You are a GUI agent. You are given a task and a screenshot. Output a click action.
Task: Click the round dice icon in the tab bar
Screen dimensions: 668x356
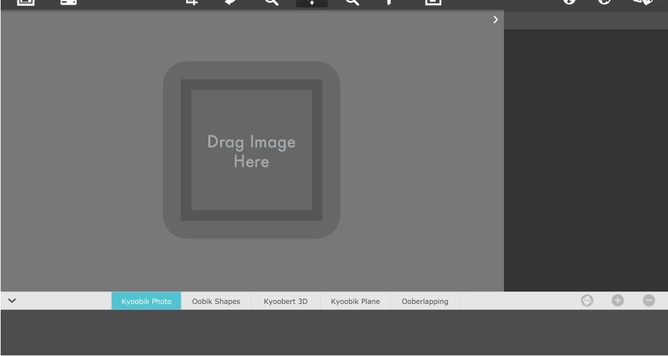[x=587, y=301]
